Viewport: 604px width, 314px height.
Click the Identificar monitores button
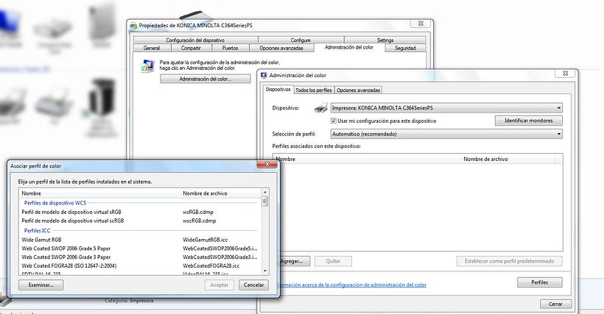(x=529, y=121)
